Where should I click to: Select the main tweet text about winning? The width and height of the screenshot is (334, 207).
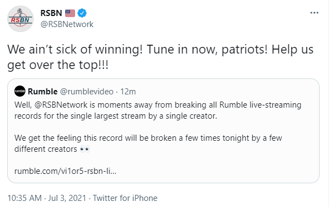tap(161, 57)
